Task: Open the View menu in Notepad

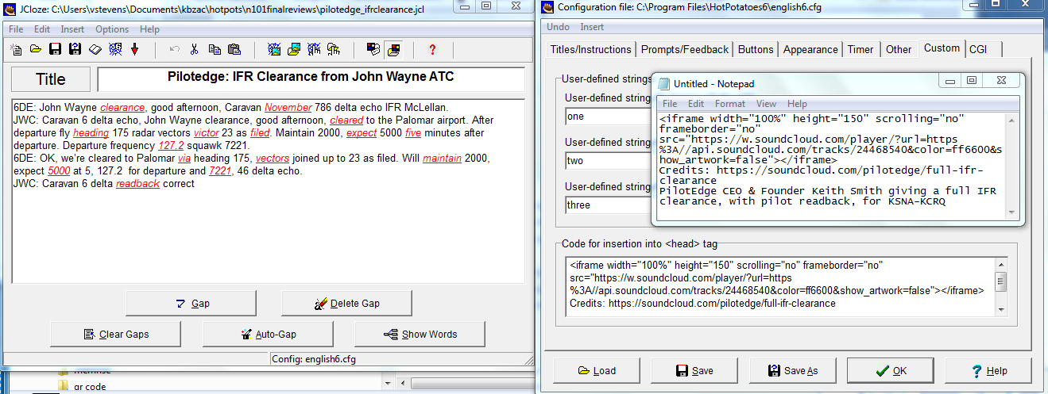Action: click(x=766, y=104)
